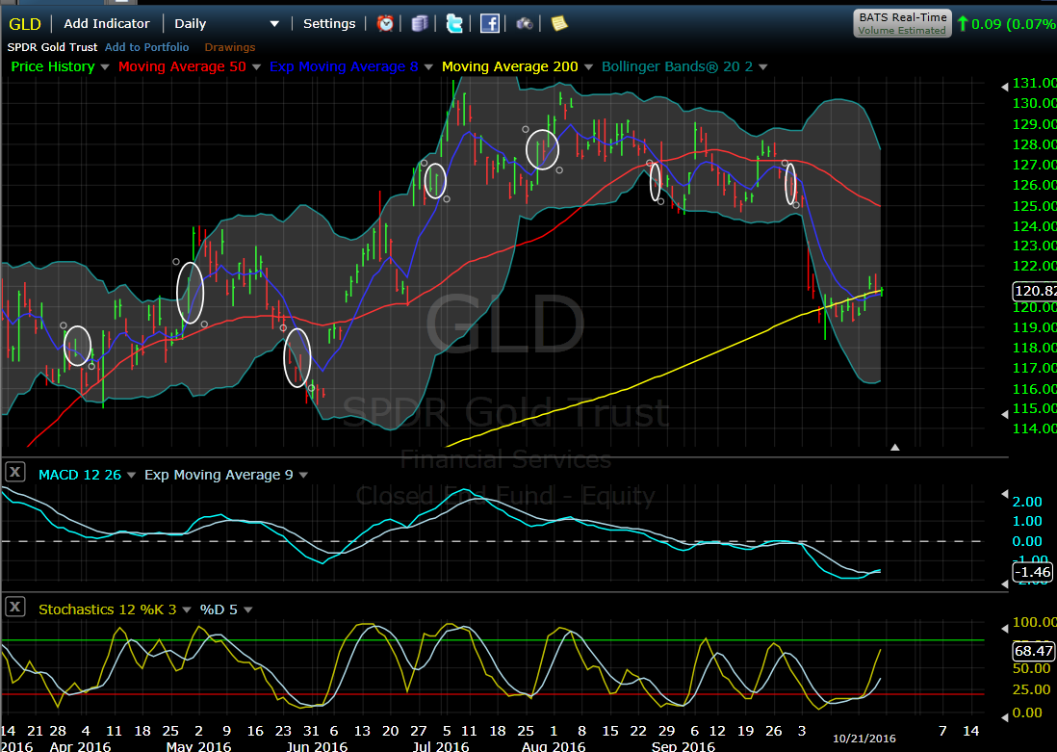
Task: Share chart via Twitter icon
Action: 454,24
